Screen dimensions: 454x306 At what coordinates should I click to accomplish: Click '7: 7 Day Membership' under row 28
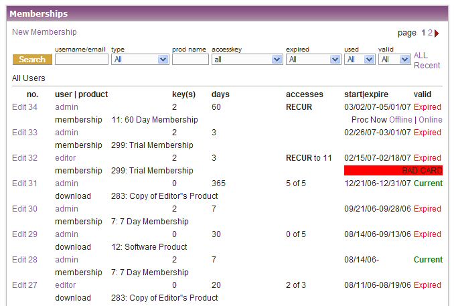click(x=150, y=273)
